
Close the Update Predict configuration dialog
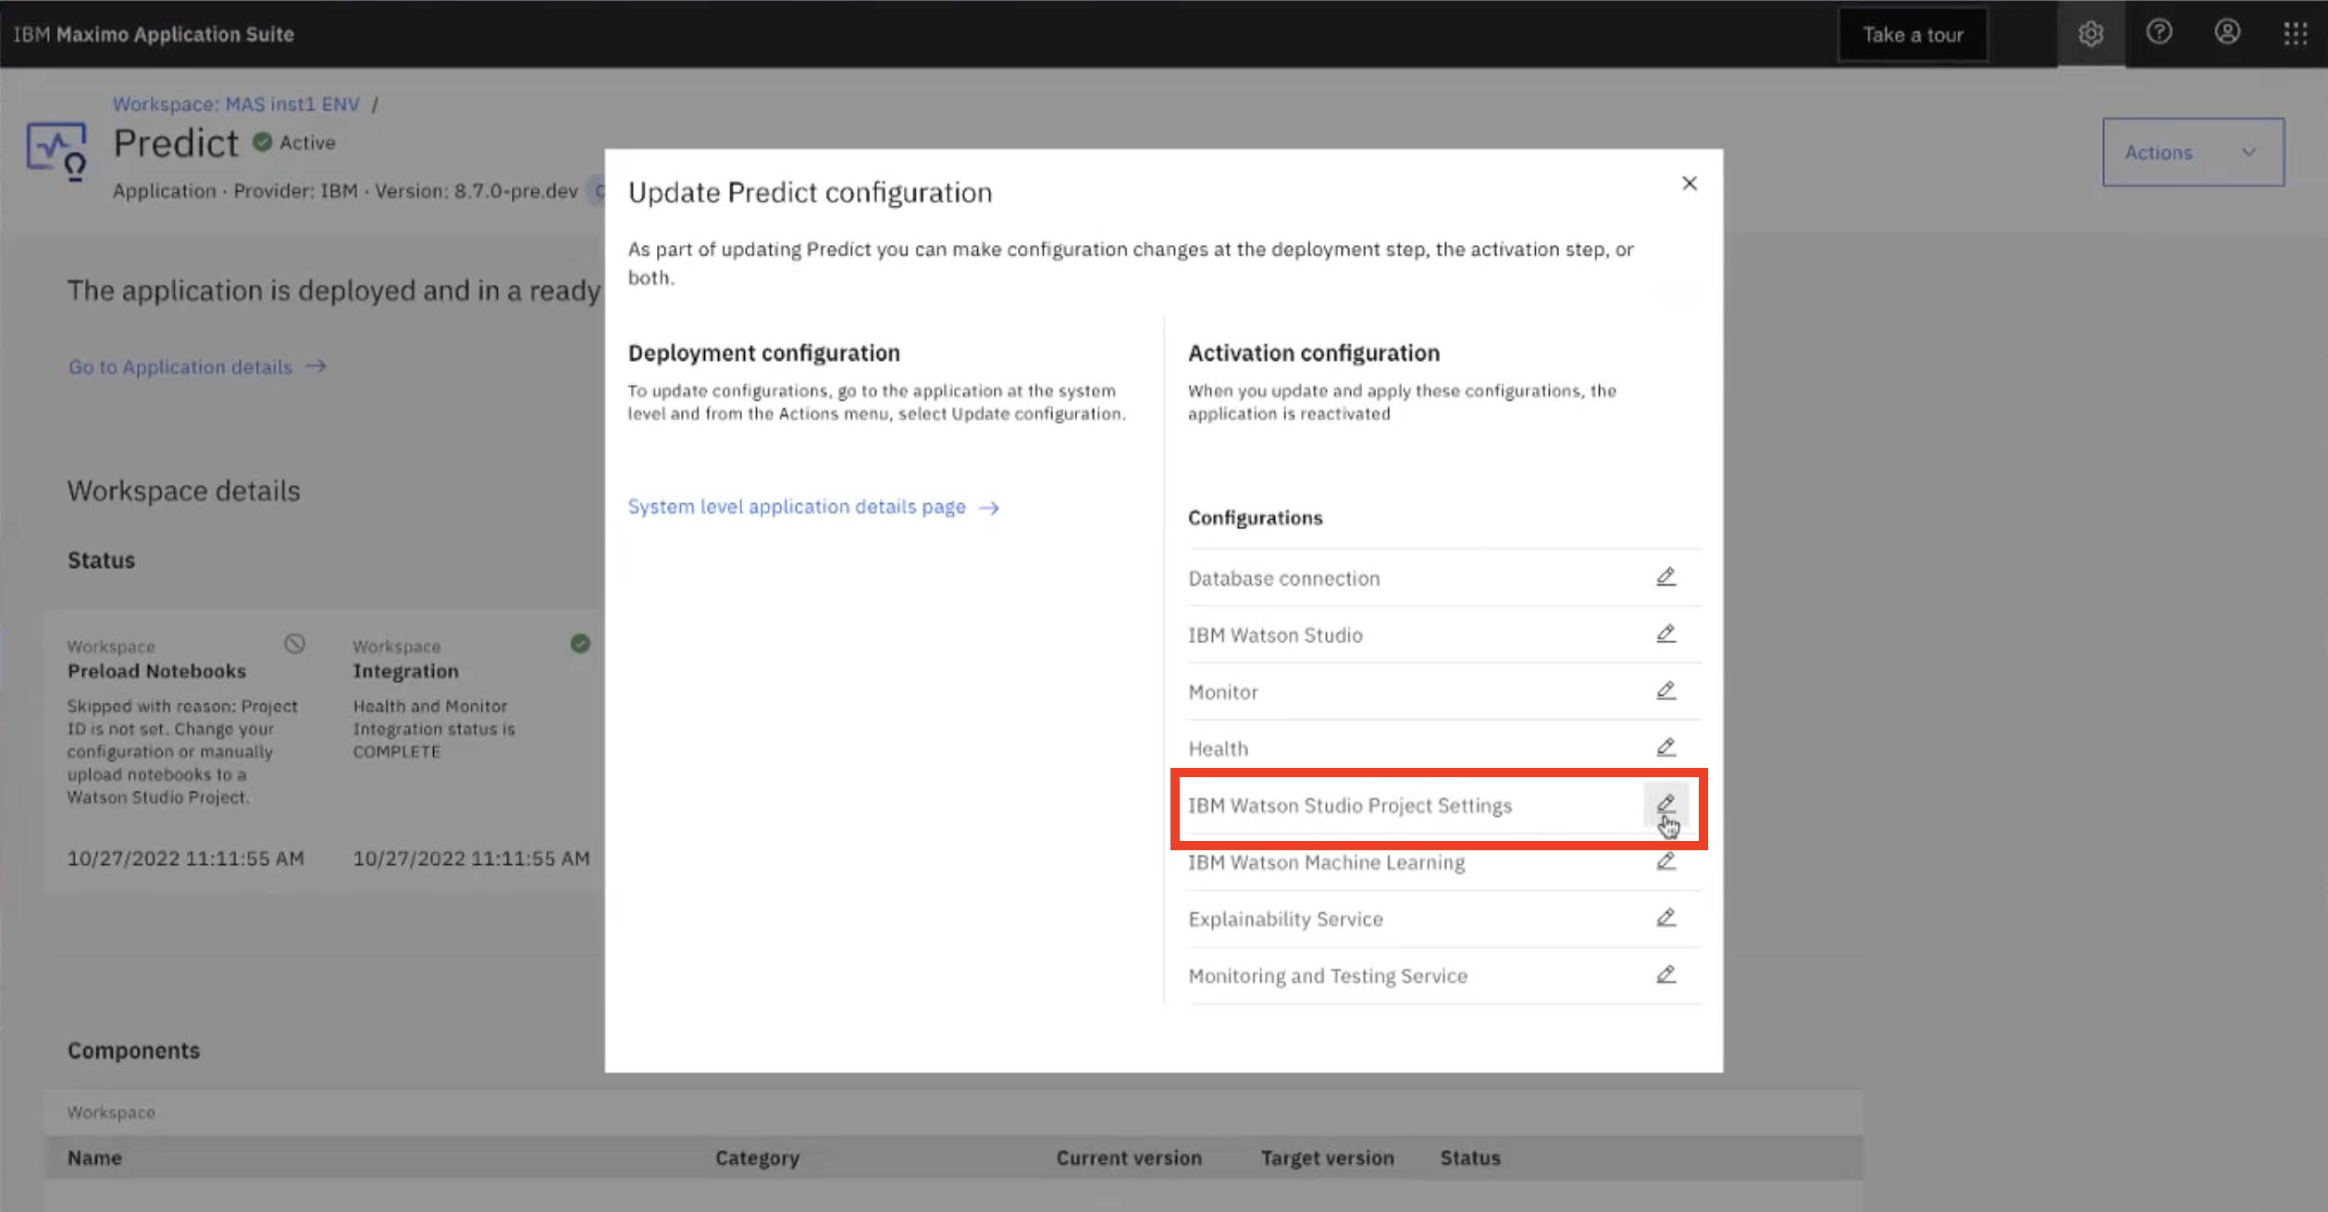click(1690, 183)
